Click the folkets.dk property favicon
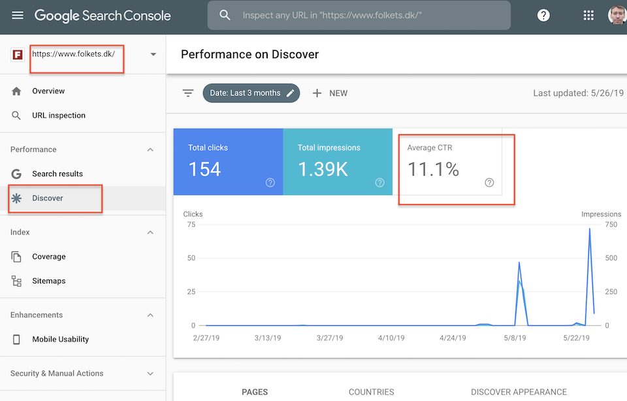627x401 pixels. (18, 54)
